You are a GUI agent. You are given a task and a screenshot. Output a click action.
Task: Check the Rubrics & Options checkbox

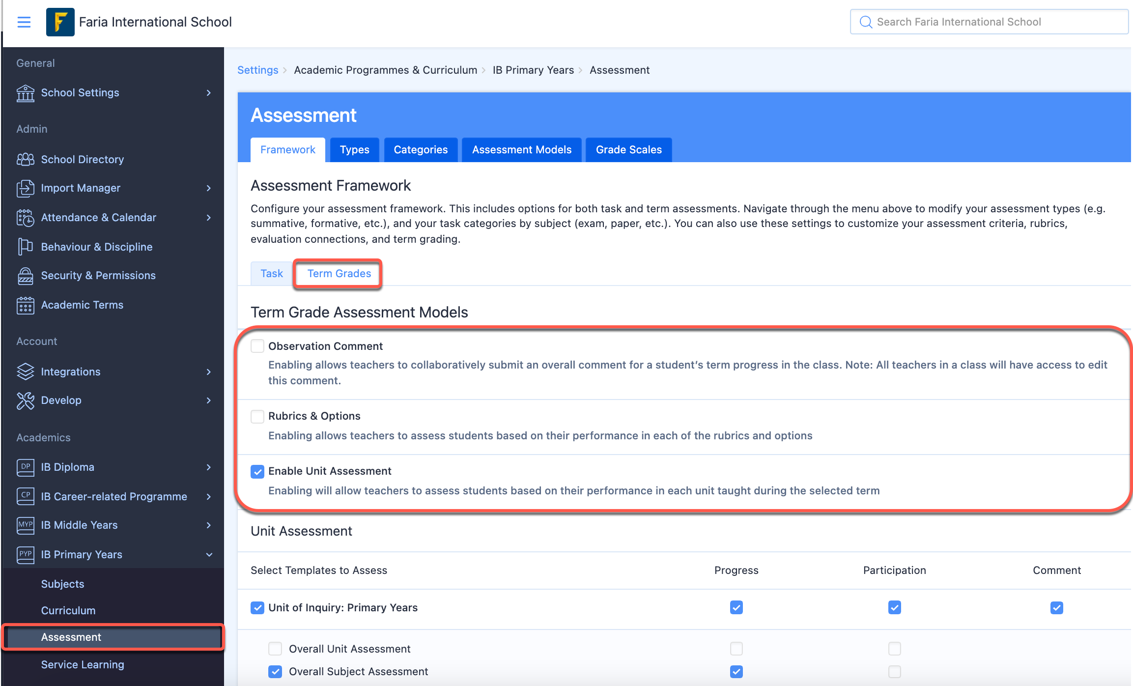257,416
